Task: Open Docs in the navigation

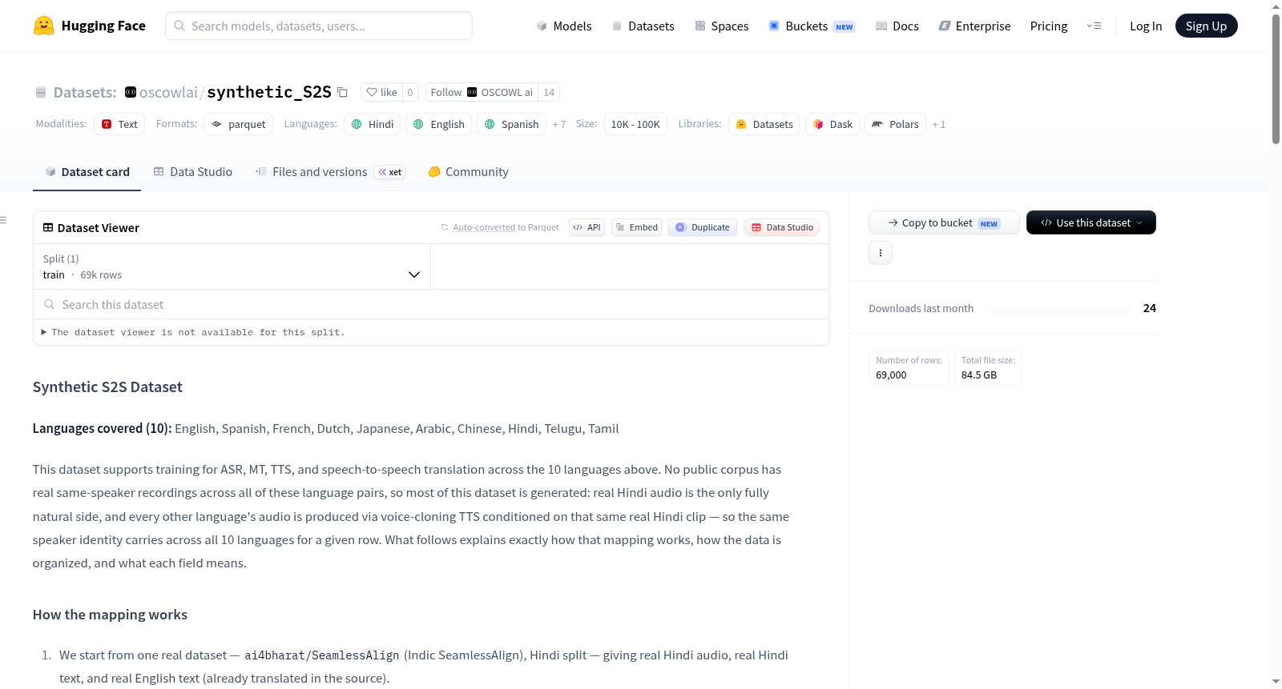Action: click(x=897, y=26)
